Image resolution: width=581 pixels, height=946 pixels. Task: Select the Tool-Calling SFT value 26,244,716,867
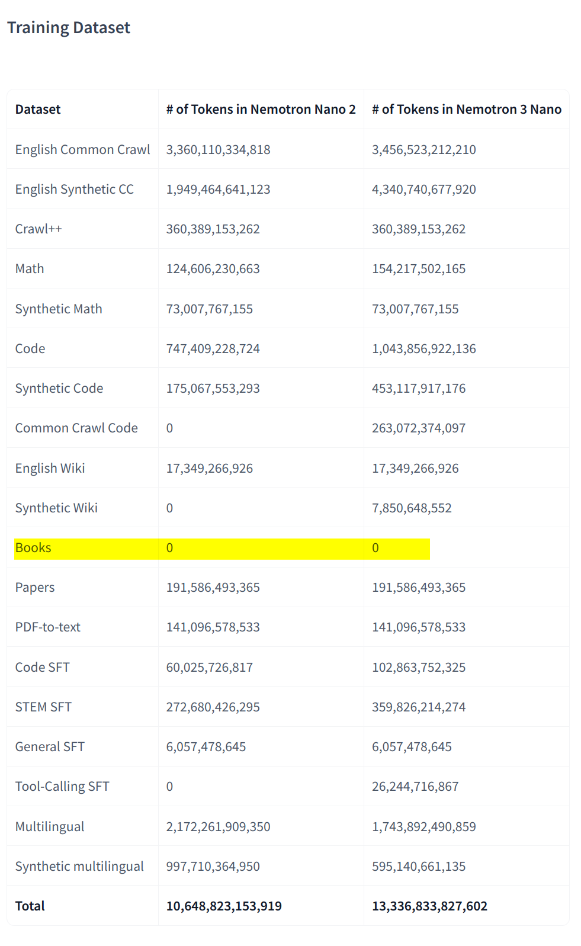point(415,787)
